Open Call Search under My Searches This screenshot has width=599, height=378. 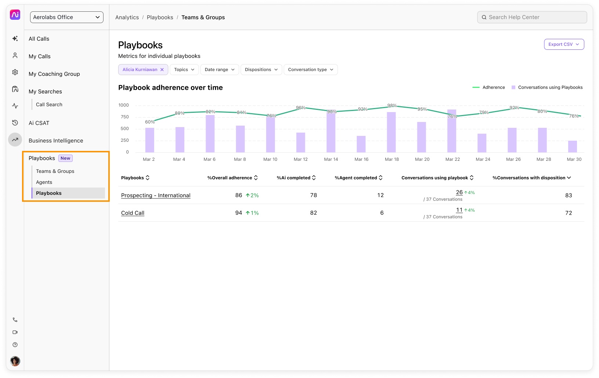coord(49,104)
